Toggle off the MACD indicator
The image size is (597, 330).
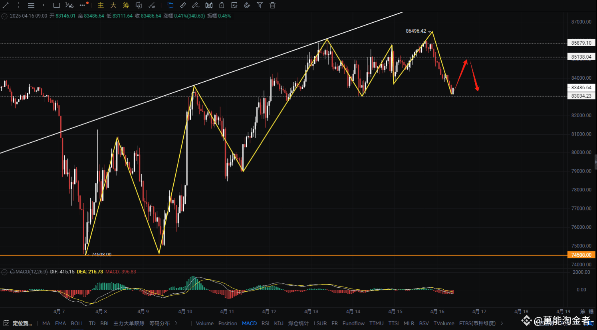(x=249, y=323)
